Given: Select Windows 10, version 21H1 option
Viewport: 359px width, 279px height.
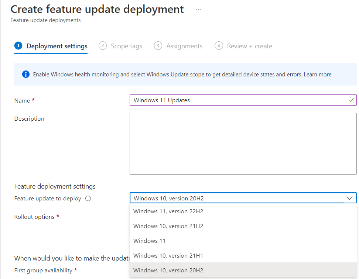Looking at the screenshot, I should pos(243,255).
